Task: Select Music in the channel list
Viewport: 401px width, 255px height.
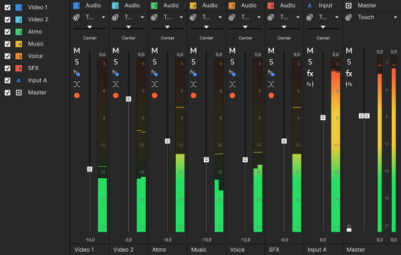Action: (36, 43)
